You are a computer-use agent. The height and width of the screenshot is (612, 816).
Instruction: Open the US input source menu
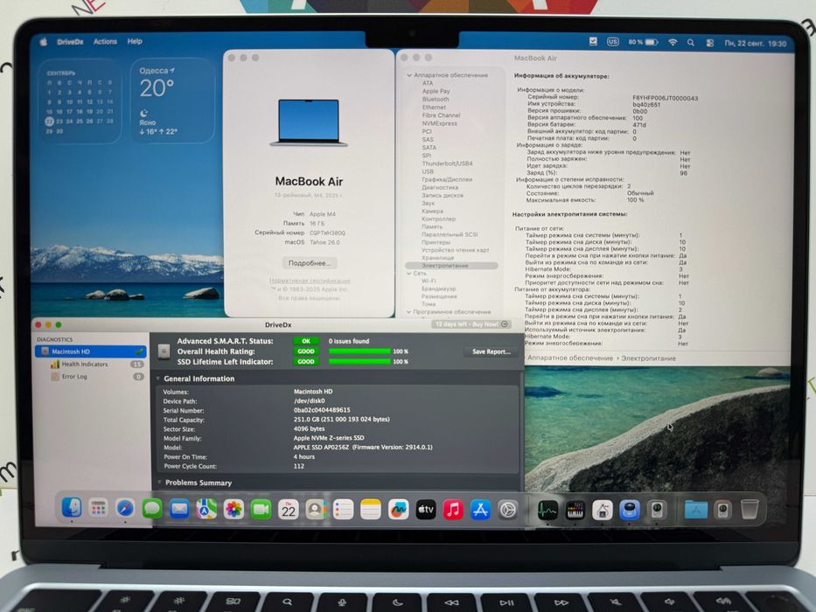(x=613, y=42)
